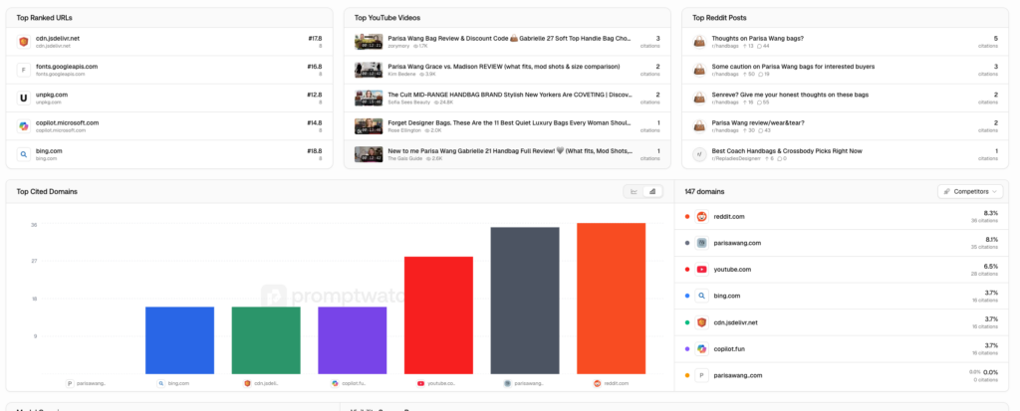The height and width of the screenshot is (411, 1020).
Task: Click handbag icon beside 'Parisa Wang review/wear&tear?'
Action: 699,126
